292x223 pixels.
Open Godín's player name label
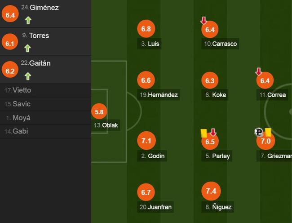[152, 156]
